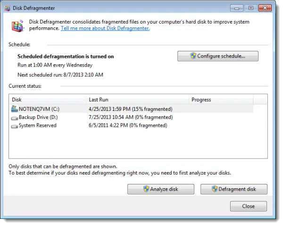Select the NOTENQ7VM (C:) drive icon
This screenshot has width=283, height=226.
(14, 109)
